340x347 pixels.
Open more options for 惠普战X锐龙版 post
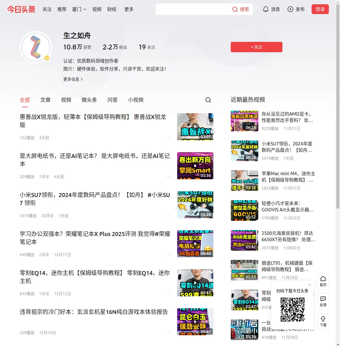click(168, 138)
